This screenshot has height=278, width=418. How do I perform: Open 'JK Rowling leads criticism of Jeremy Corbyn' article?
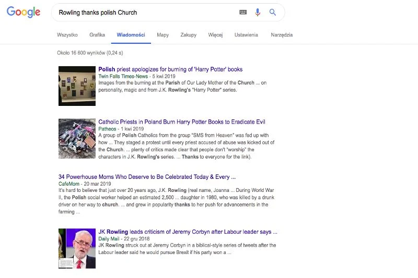coord(188,232)
